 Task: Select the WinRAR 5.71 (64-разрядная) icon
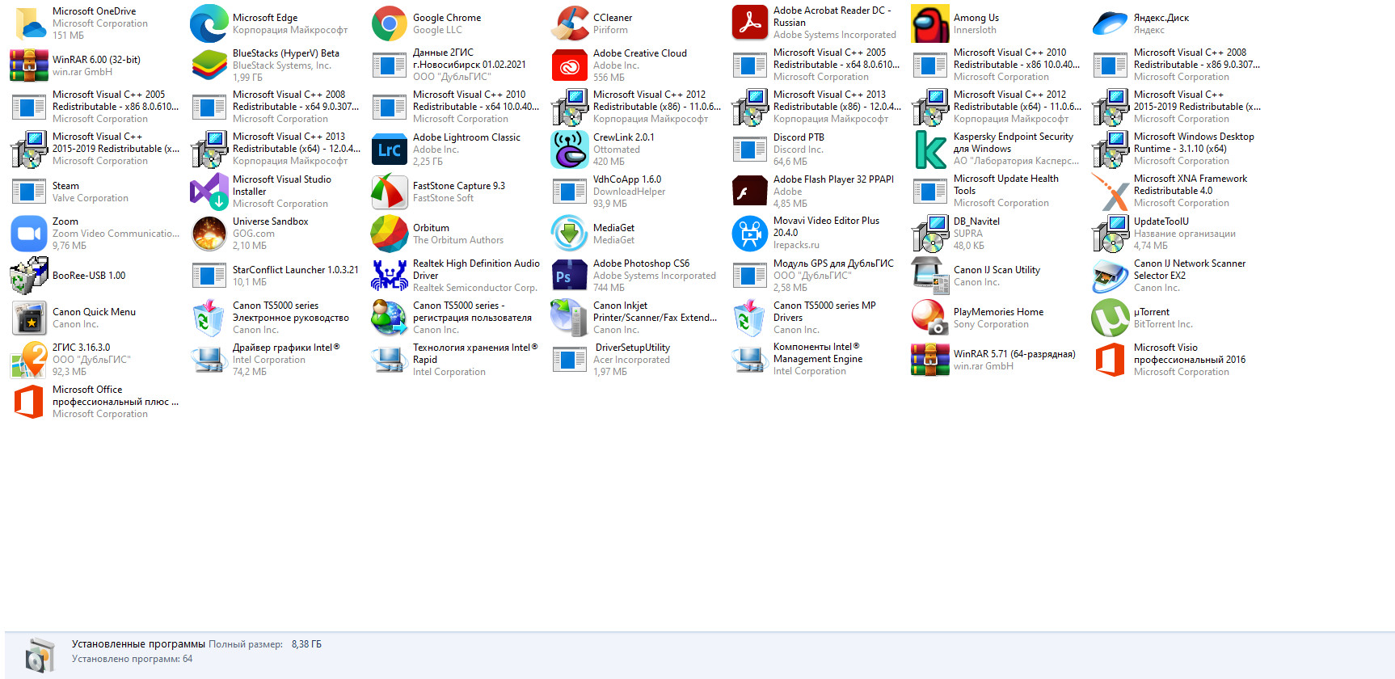(x=930, y=360)
